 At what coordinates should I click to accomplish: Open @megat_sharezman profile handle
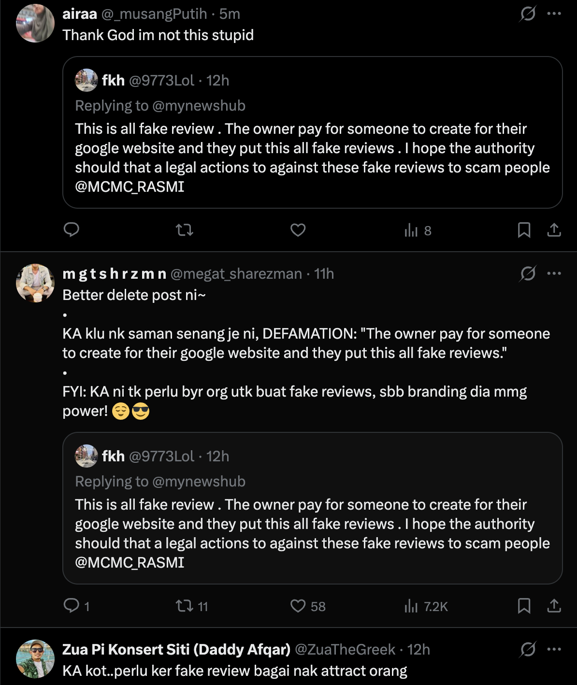(236, 274)
